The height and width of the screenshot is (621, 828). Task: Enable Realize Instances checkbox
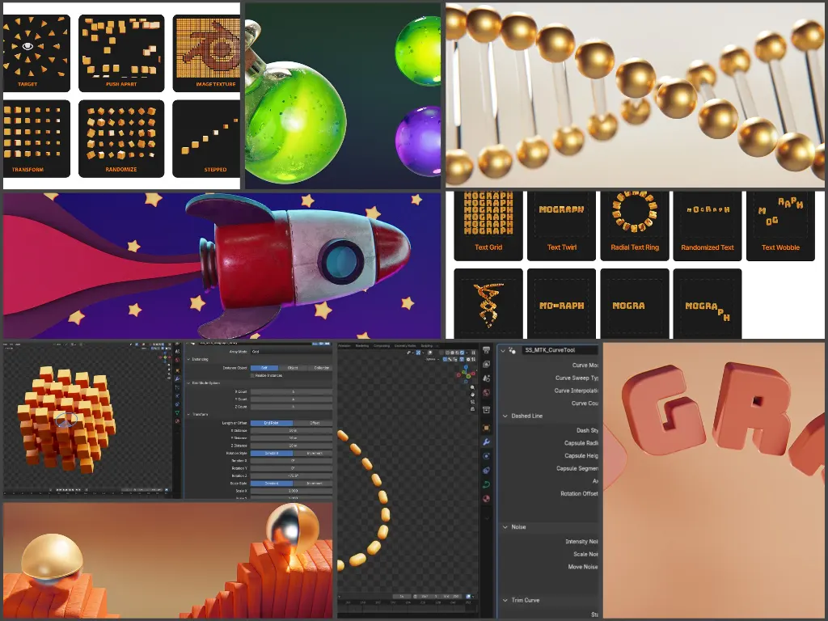click(252, 375)
